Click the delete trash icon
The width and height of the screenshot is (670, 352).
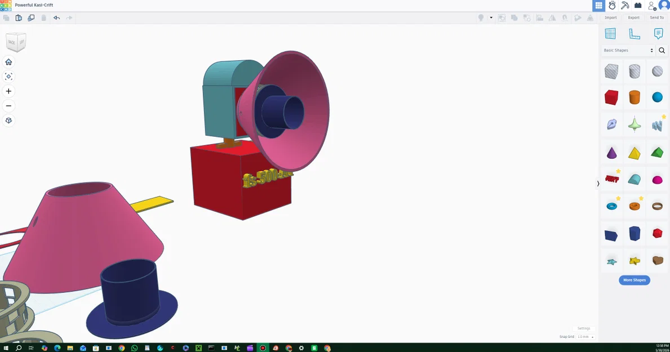[x=43, y=18]
